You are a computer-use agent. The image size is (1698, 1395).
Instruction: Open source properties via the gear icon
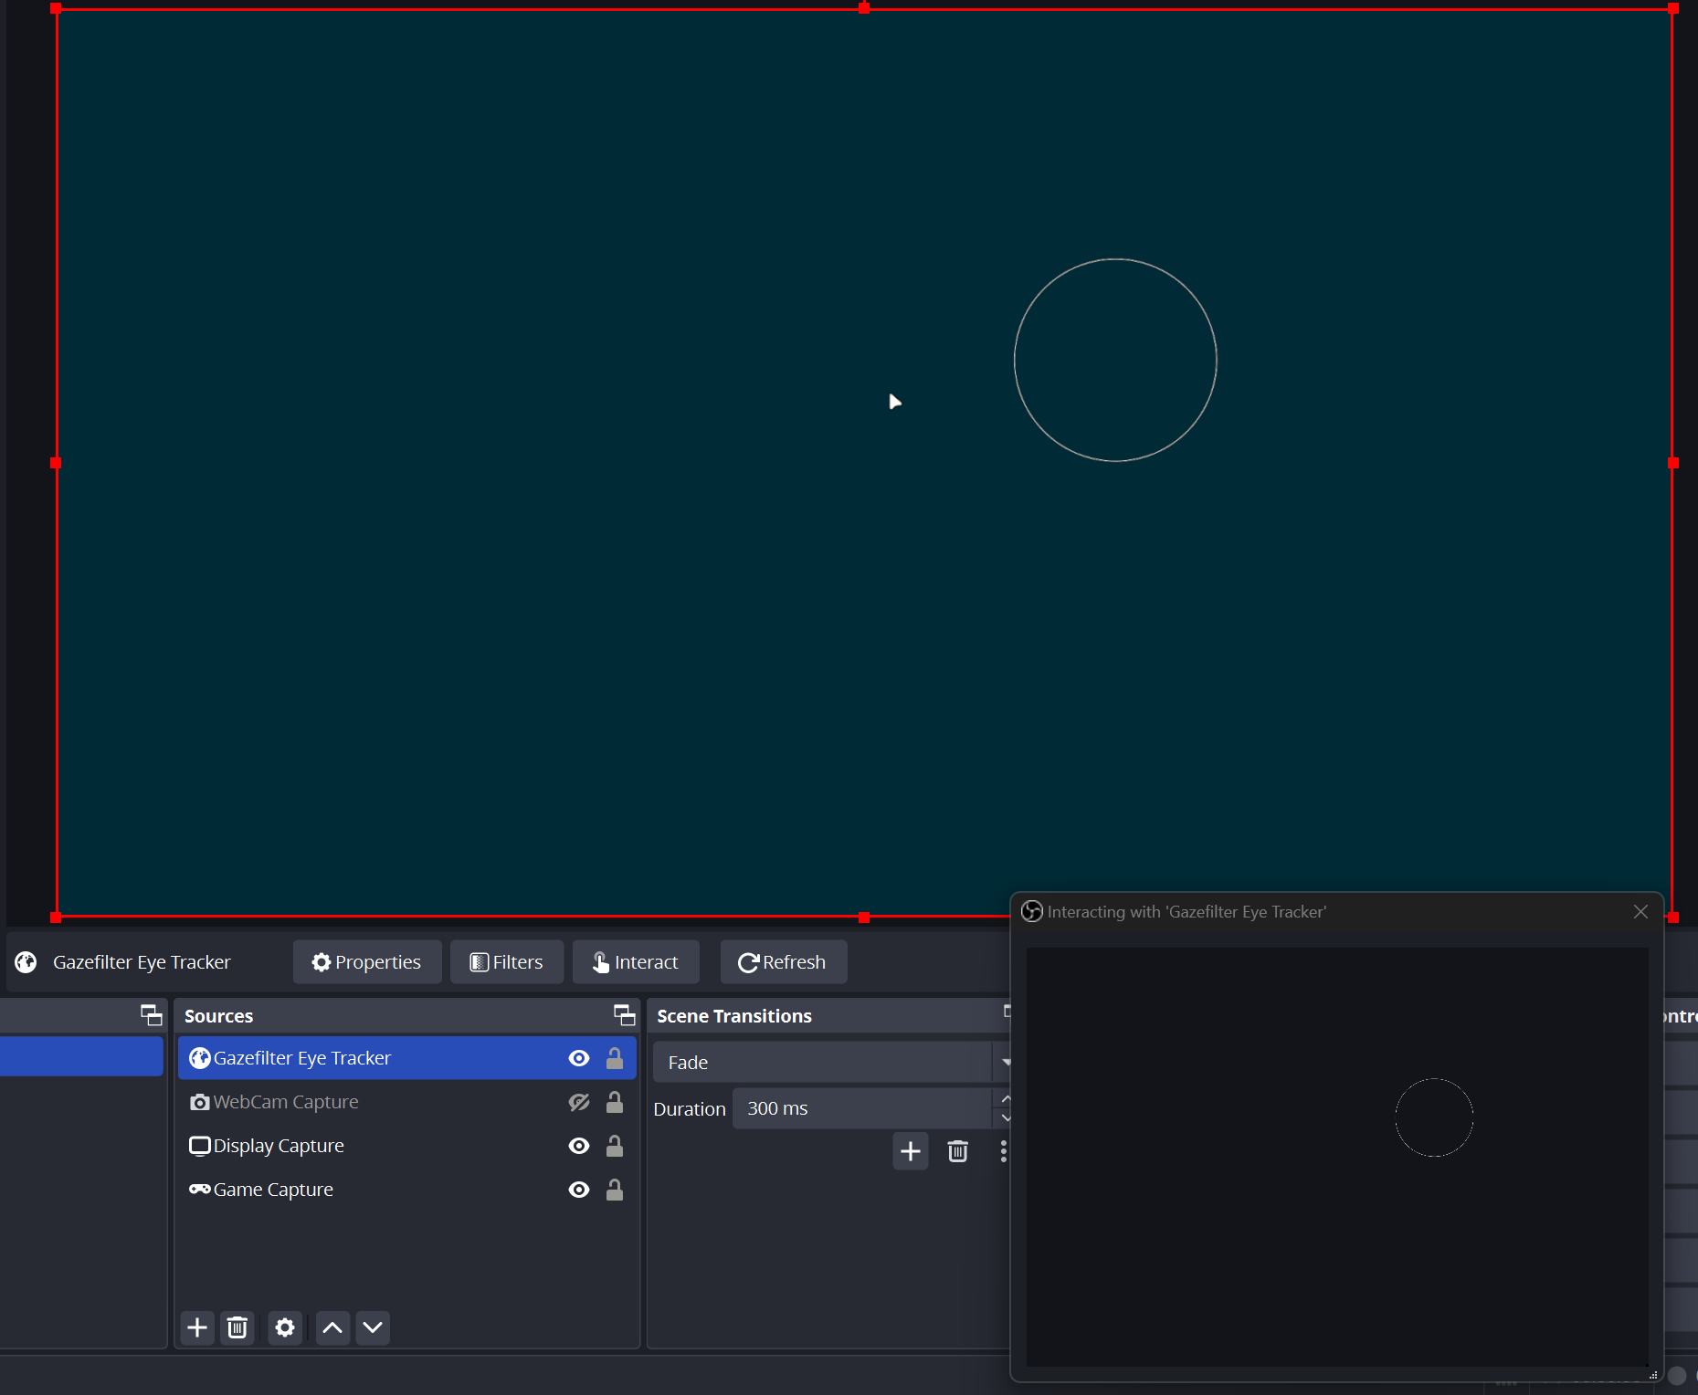point(284,1327)
